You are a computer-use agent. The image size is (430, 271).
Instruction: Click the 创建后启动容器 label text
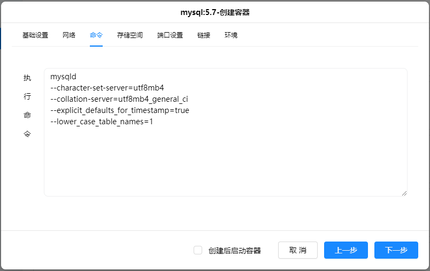[x=234, y=251]
